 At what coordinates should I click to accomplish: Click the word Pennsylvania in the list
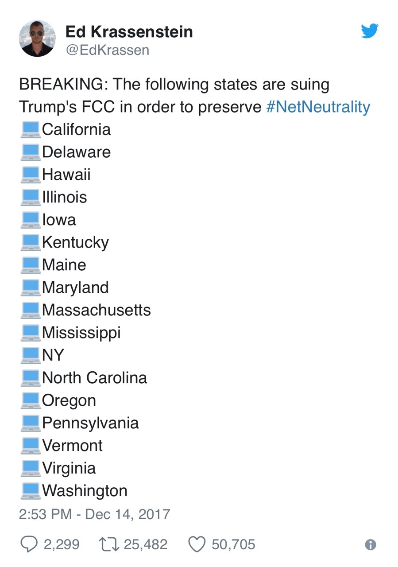[x=90, y=423]
